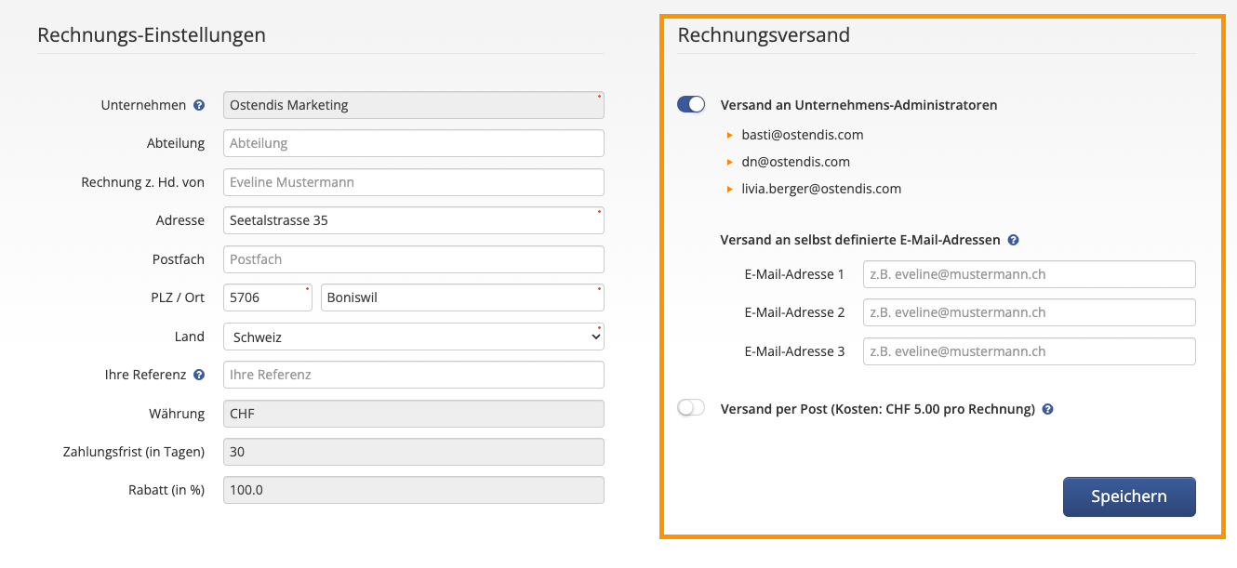Focus the Abteilung input field

pos(414,143)
